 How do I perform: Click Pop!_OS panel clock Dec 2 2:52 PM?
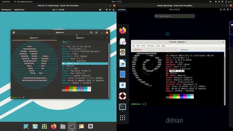point(58,10)
